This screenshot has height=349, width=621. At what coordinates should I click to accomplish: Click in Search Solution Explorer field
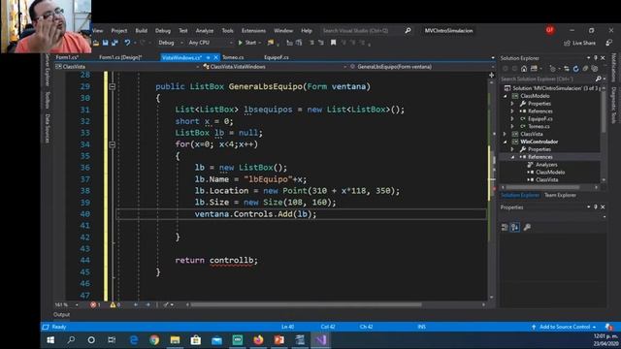tap(550, 79)
